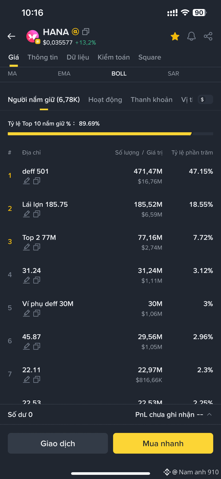Tap the share icon
The image size is (221, 479).
point(208,36)
